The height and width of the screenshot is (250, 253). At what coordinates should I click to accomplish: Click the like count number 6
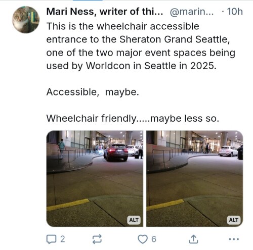tap(154, 239)
